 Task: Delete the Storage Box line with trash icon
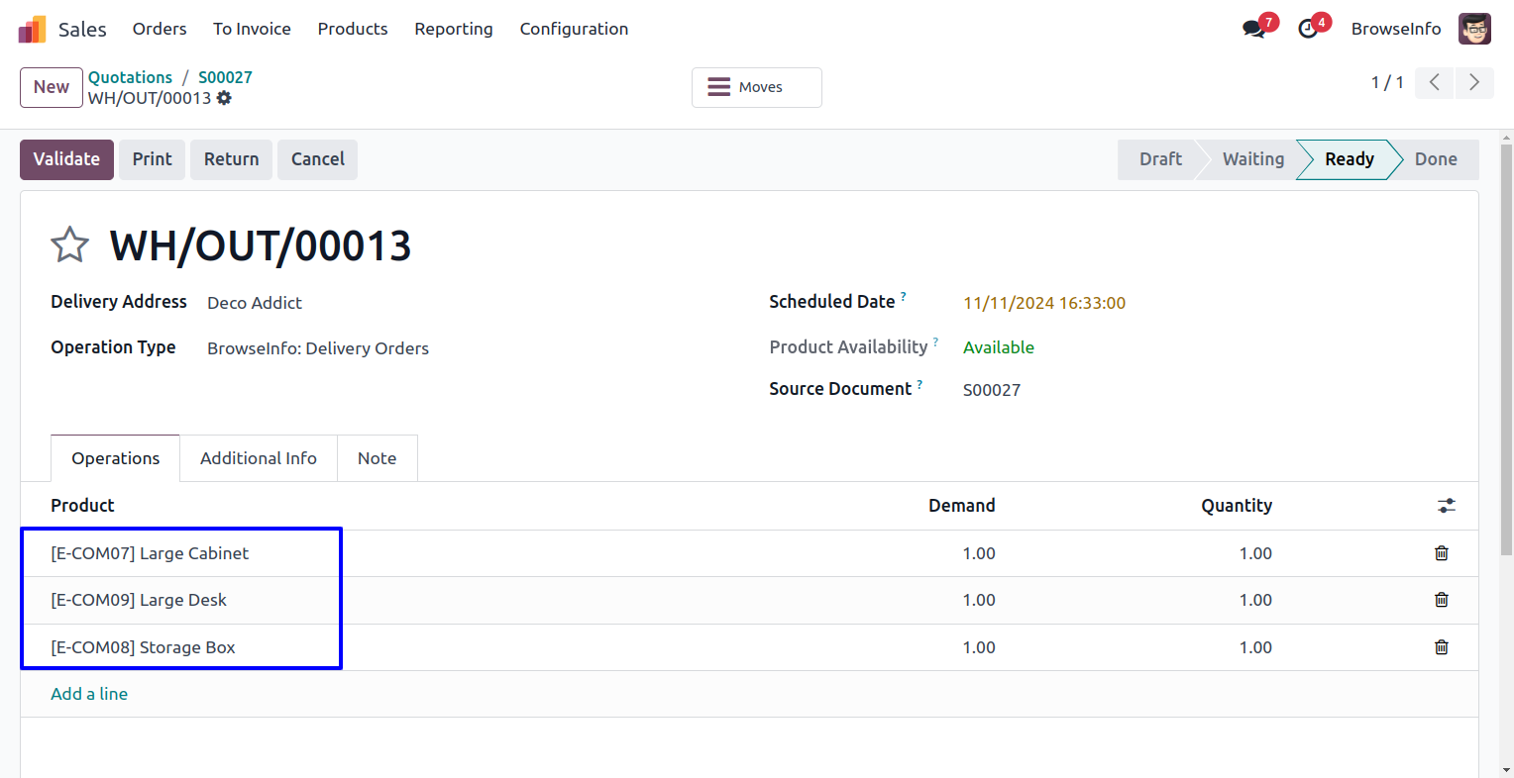[x=1442, y=647]
